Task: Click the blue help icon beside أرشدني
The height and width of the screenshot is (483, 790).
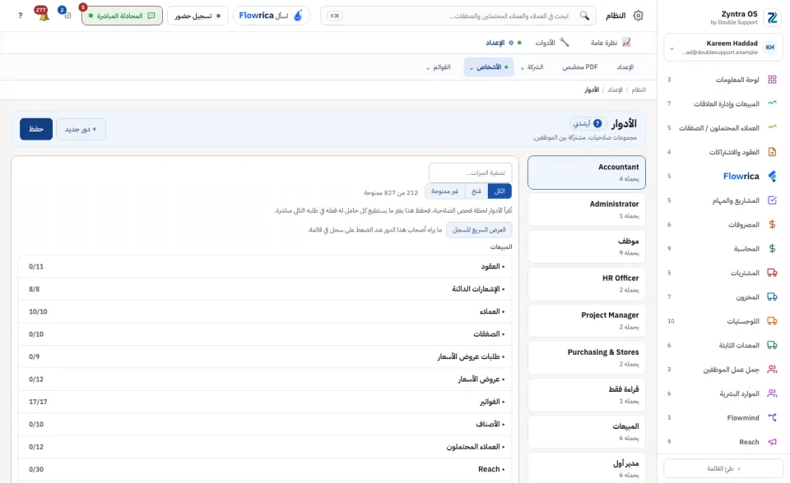Action: coord(597,123)
